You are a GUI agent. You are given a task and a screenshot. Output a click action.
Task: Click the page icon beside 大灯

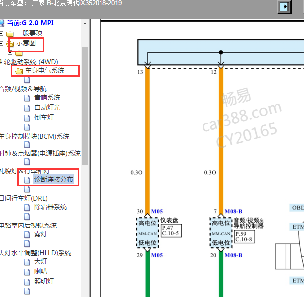click(27, 262)
